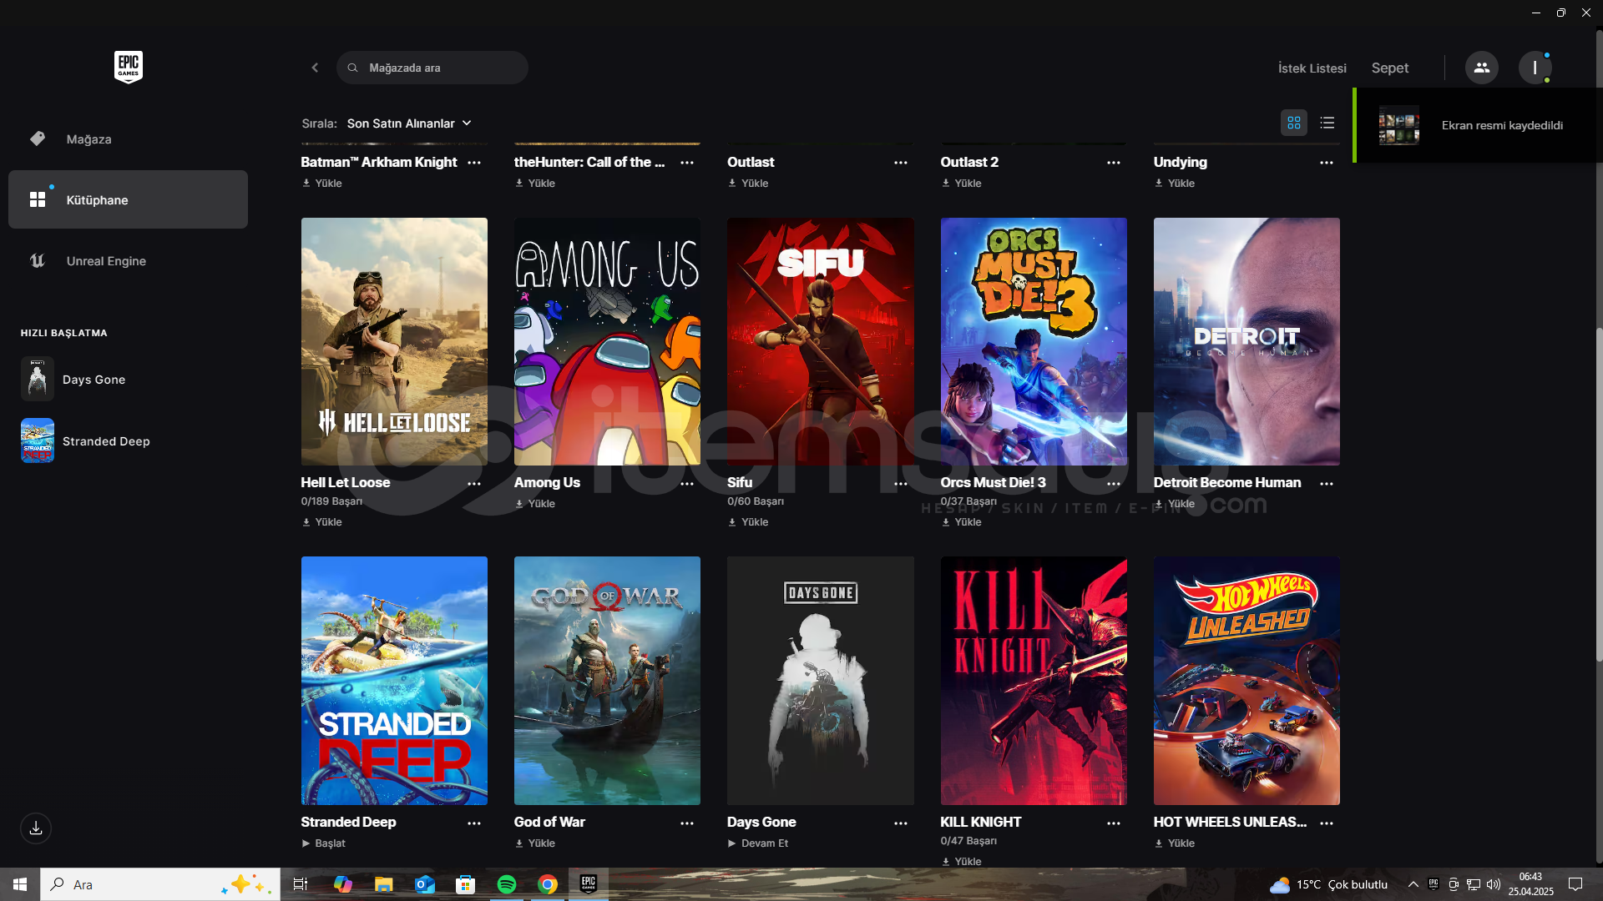
Task: Install God of War via Yükle
Action: point(535,843)
